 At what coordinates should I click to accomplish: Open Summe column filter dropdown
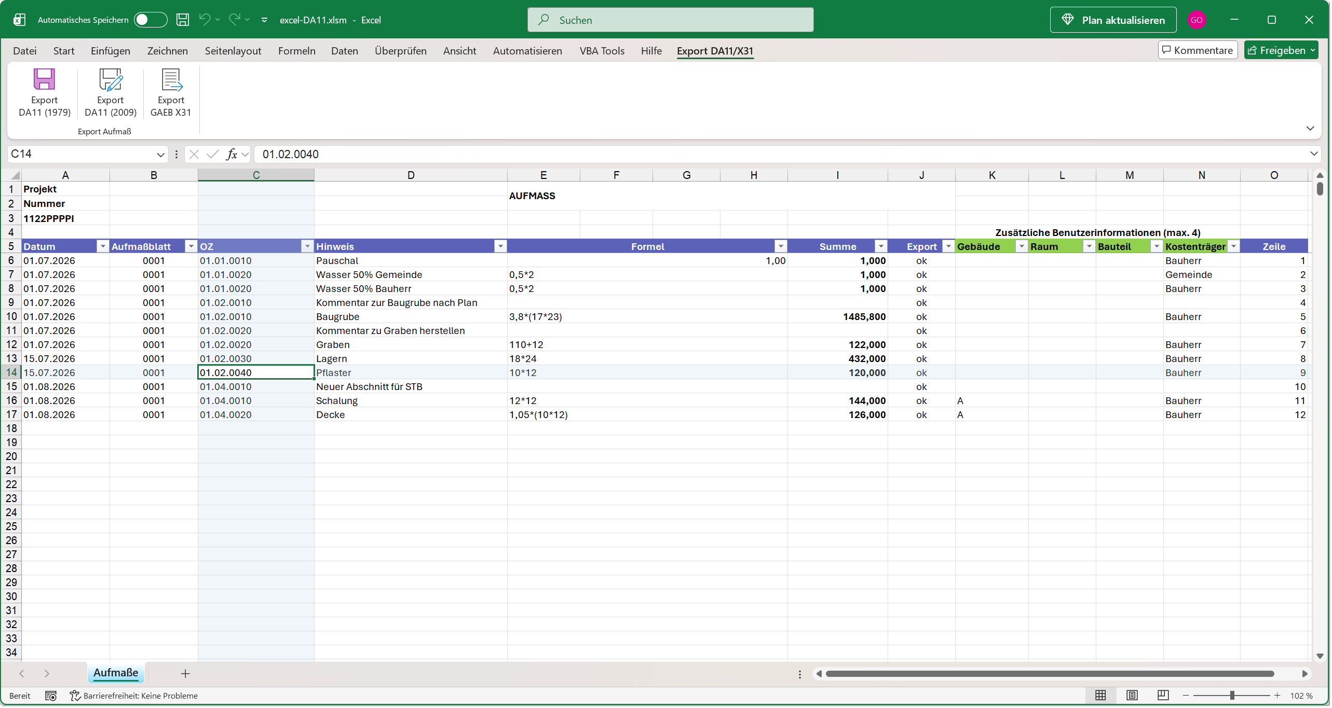(881, 246)
